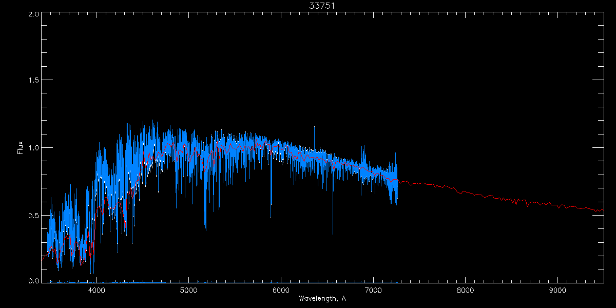Click the 0.5 flux axis label
Viewport: 616px width, 308px height.
(33, 215)
